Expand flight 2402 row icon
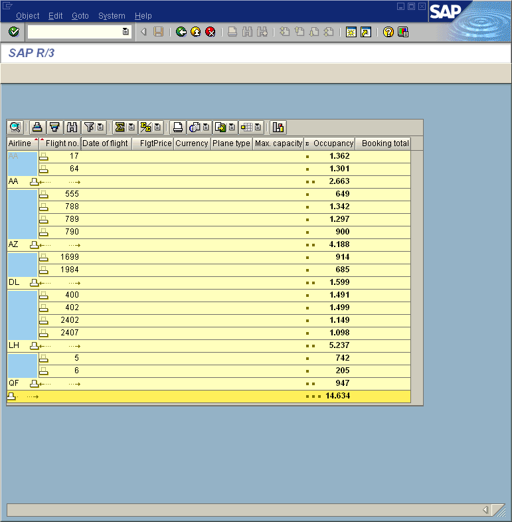This screenshot has height=522, width=512. click(x=44, y=320)
